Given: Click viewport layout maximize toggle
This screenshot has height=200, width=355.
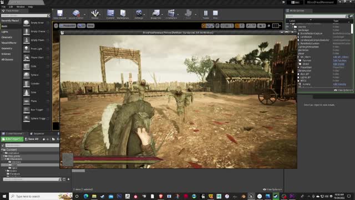Looking at the screenshot, I should (276, 26).
